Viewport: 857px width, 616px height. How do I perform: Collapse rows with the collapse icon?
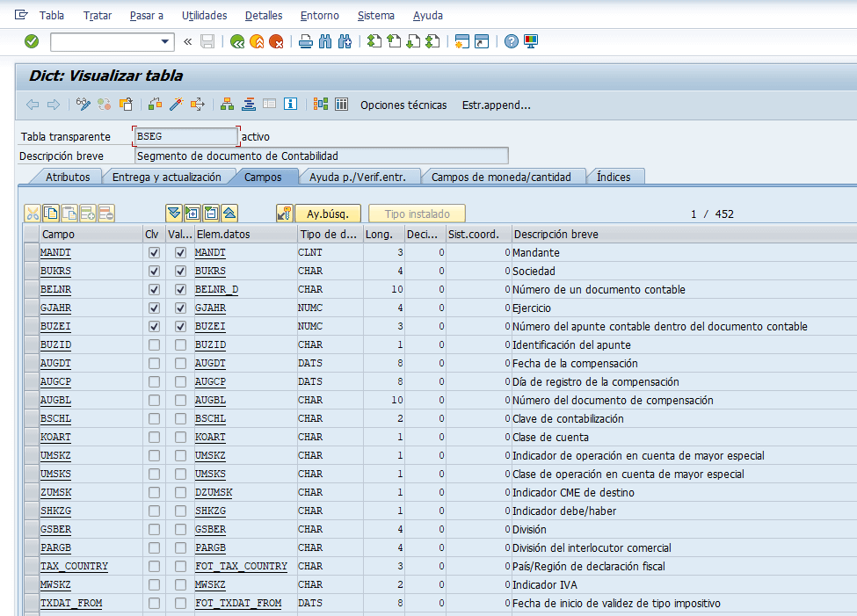coord(211,214)
